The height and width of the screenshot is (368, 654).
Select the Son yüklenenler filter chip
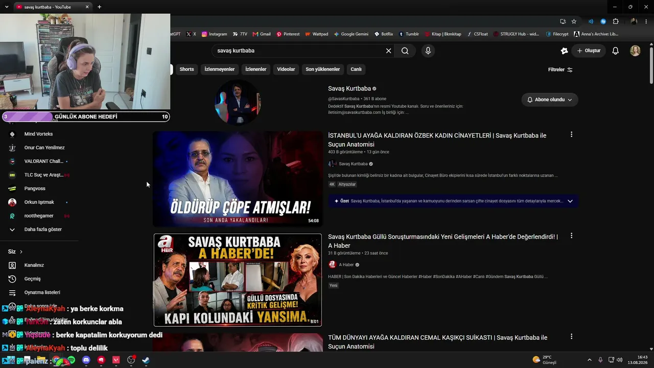pos(323,69)
